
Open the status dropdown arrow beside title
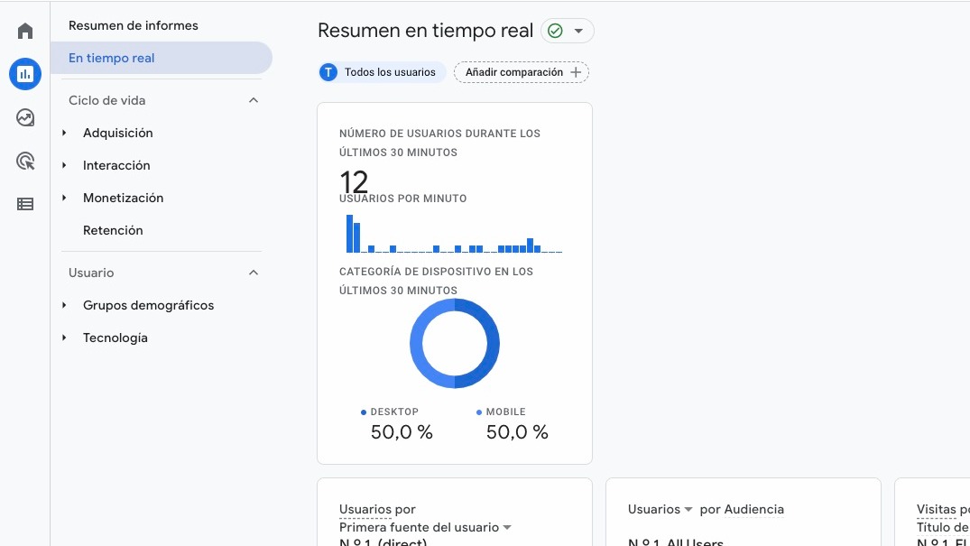578,31
